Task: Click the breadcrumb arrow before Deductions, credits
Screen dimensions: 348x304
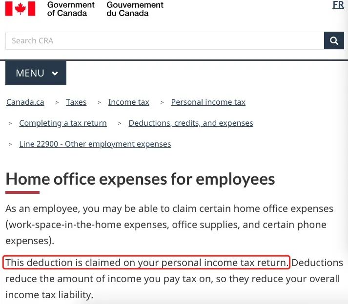Action: (120, 123)
